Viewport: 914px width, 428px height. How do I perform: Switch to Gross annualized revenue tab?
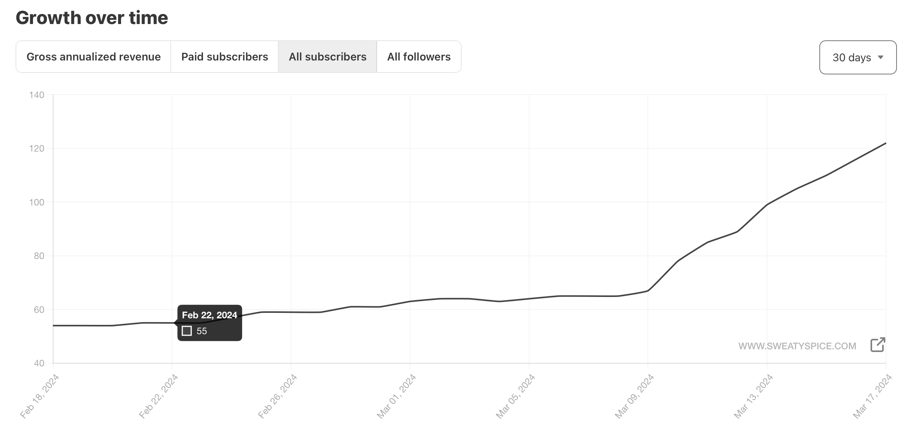(93, 57)
